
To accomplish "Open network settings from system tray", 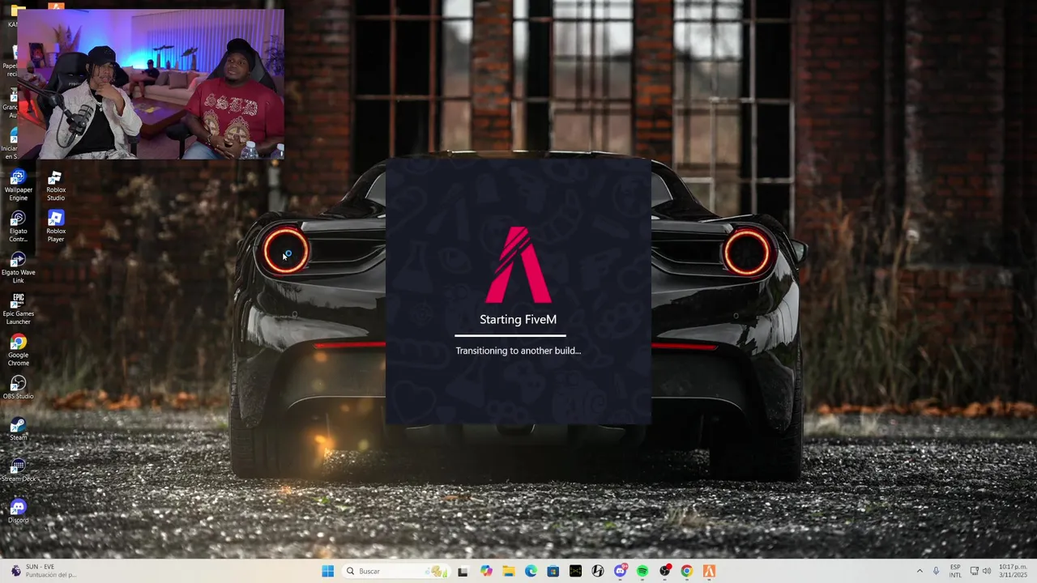I will pyautogui.click(x=974, y=571).
